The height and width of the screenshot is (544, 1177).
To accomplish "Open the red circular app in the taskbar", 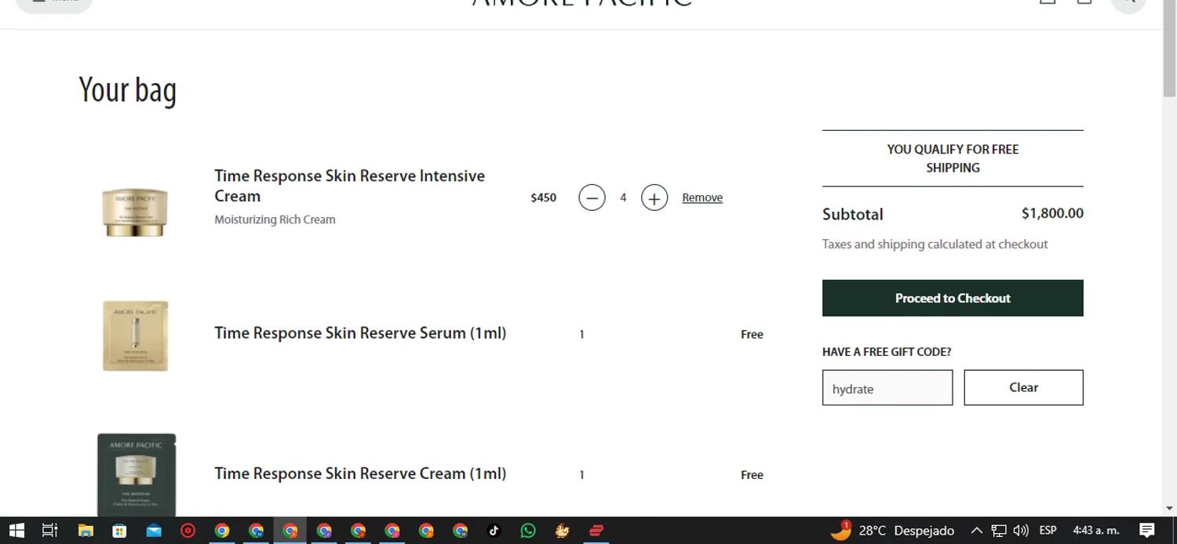I will pos(188,531).
